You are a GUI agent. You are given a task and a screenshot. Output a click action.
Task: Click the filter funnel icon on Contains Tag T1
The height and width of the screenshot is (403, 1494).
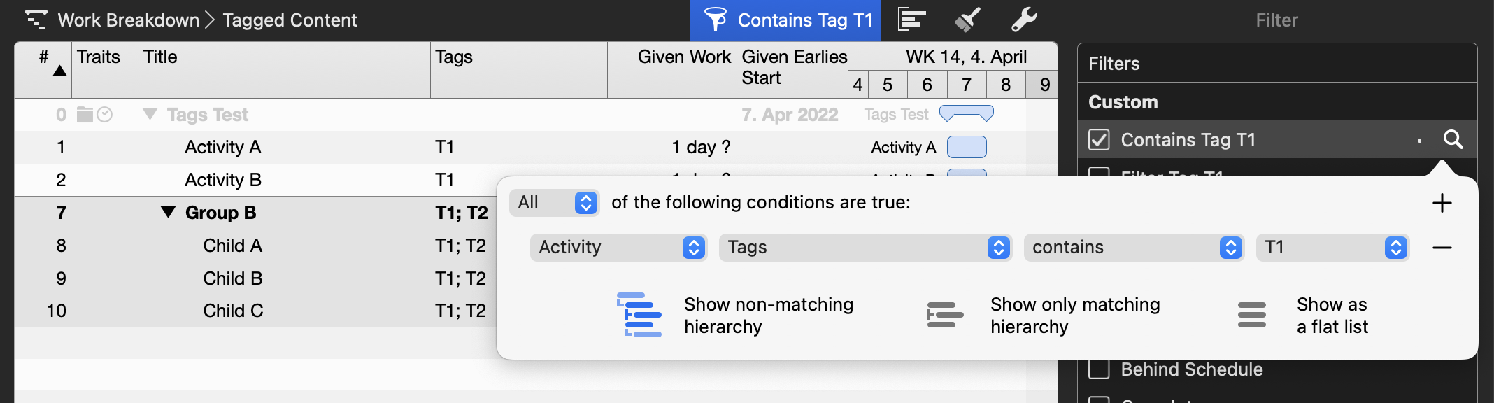pos(715,20)
